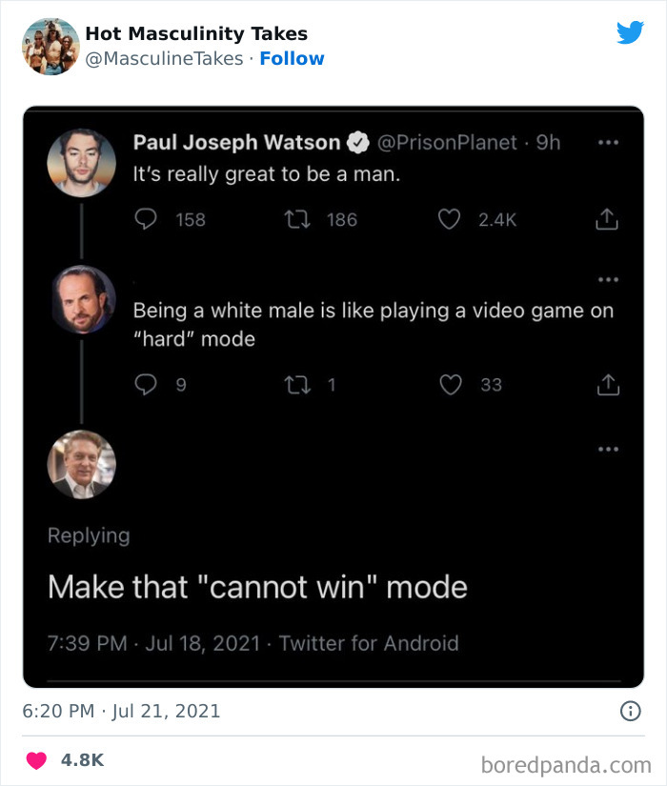
Task: Click the verified badge next to Paul Joseph Watson
Action: pos(357,142)
